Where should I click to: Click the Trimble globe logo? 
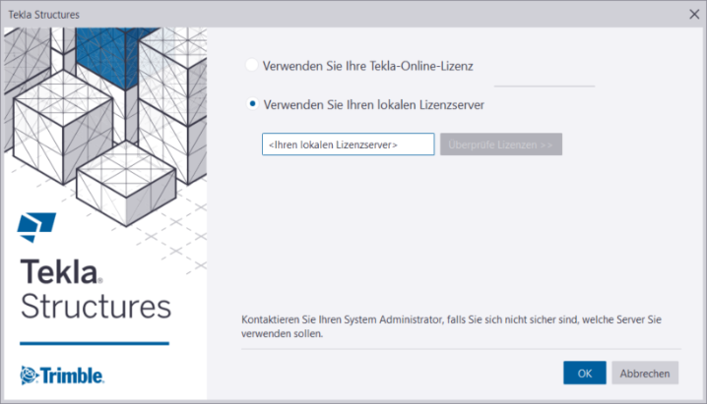[x=30, y=375]
